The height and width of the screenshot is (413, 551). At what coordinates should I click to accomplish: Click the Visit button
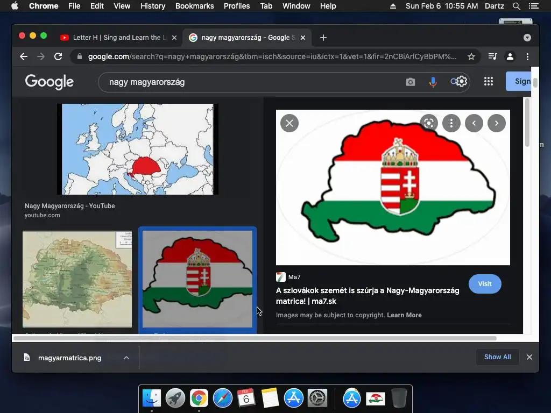[x=485, y=284]
